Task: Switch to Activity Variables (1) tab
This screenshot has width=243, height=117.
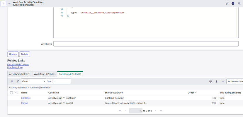Action: (x=20, y=74)
